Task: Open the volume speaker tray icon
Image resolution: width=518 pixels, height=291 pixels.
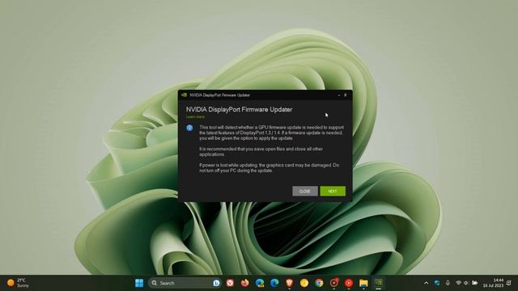Action: tap(466, 283)
